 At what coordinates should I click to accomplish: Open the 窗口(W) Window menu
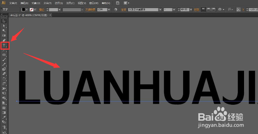click(x=94, y=3)
